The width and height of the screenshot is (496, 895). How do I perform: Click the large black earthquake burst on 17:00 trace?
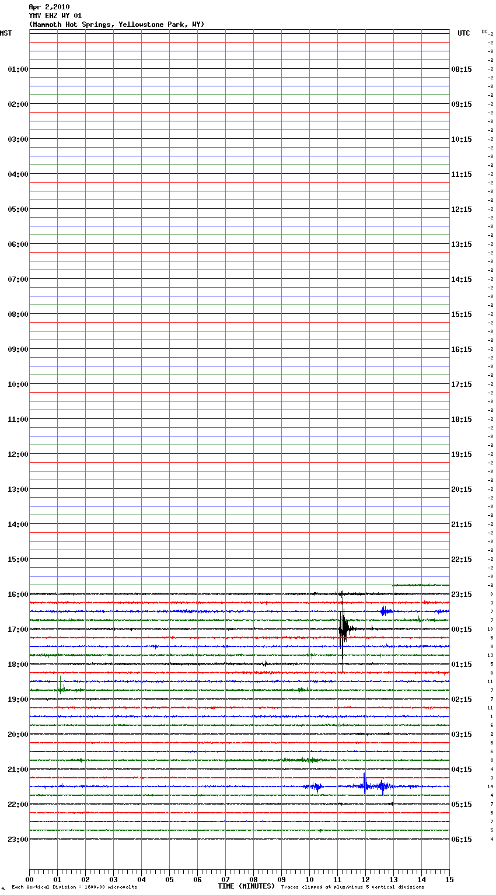click(344, 628)
